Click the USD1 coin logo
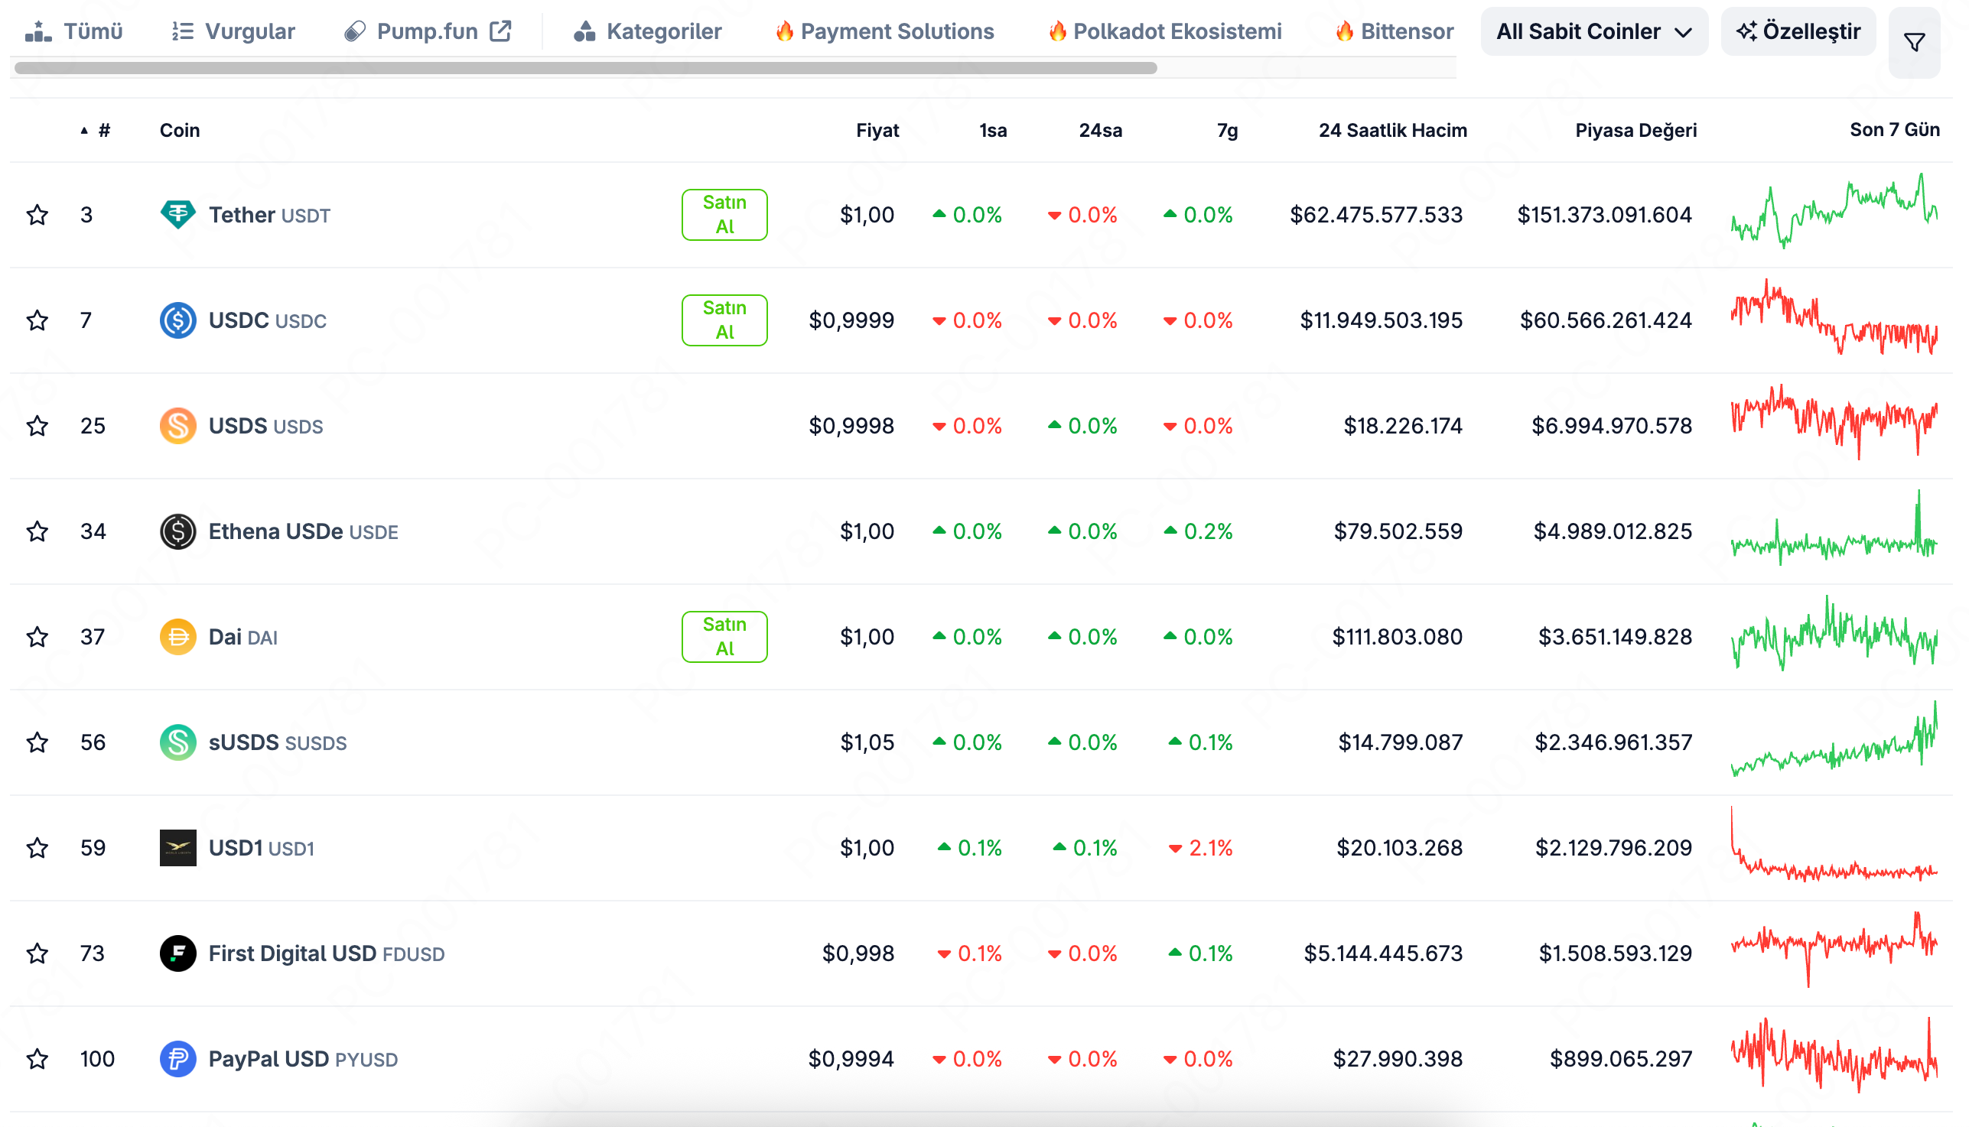The width and height of the screenshot is (1969, 1127). pyautogui.click(x=177, y=848)
